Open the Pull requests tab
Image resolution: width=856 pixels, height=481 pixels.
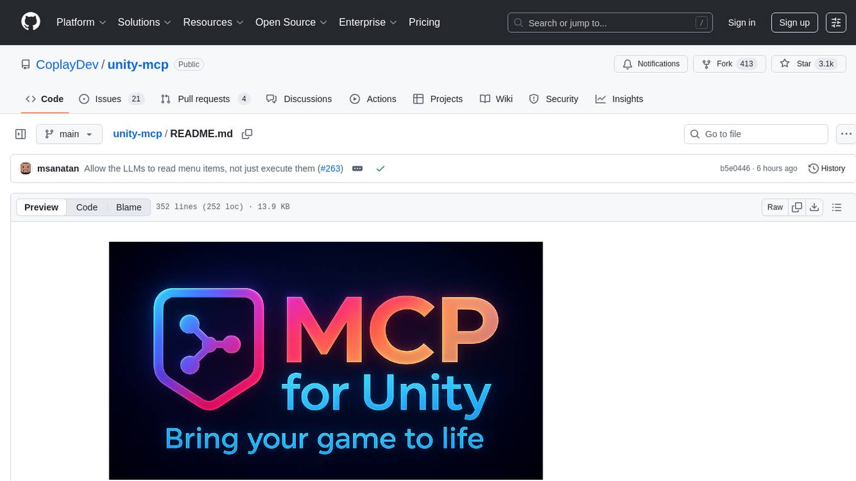click(x=205, y=99)
